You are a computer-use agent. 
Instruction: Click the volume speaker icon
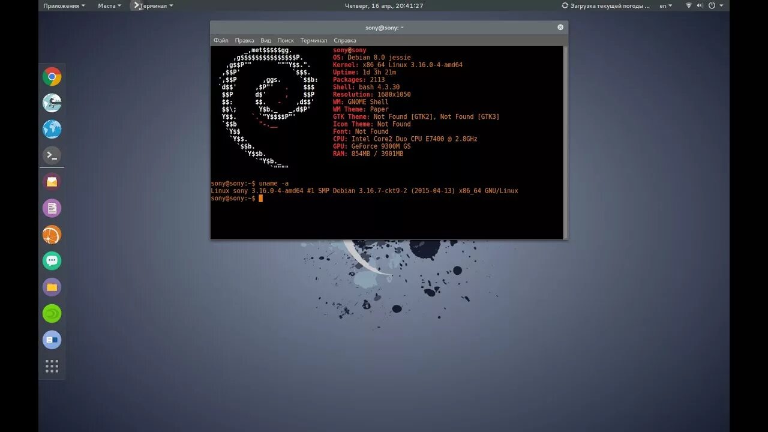coord(700,5)
